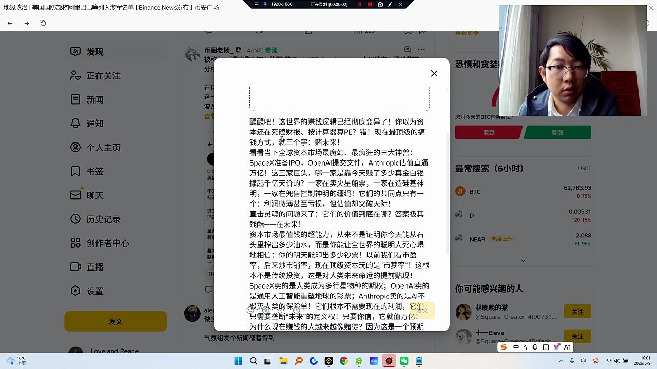
Task: Open the Binance app taskbar icon
Action: point(328,361)
